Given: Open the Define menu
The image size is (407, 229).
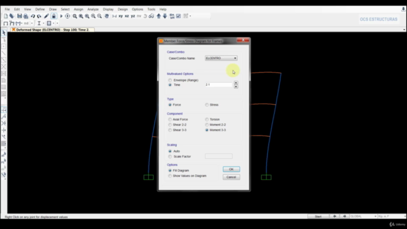Looking at the screenshot, I should 40,10.
